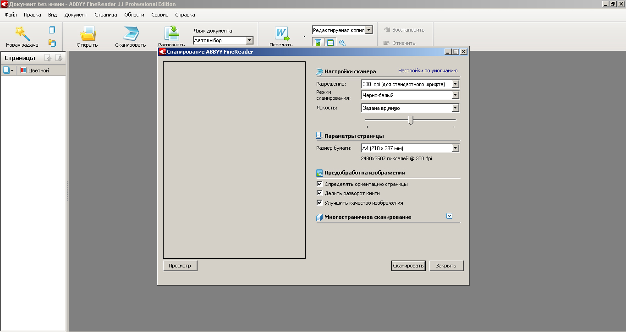The image size is (626, 332).
Task: Open the Справка menu
Action: (185, 15)
